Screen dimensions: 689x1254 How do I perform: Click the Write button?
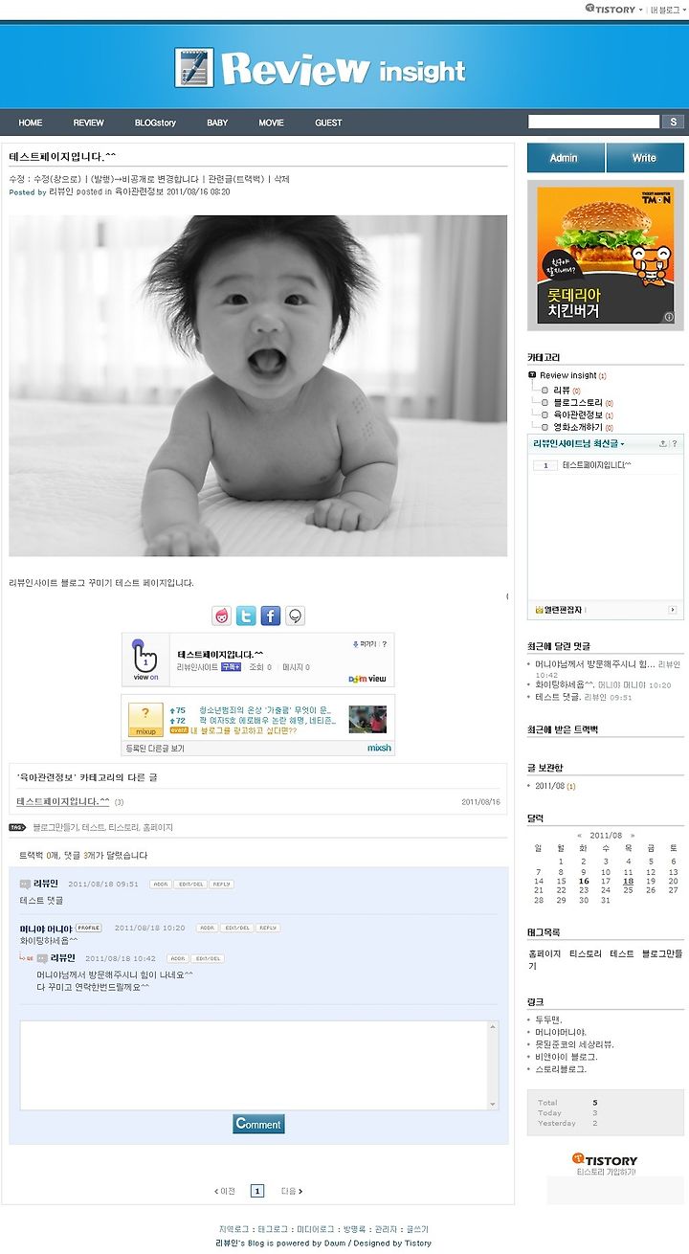click(645, 158)
